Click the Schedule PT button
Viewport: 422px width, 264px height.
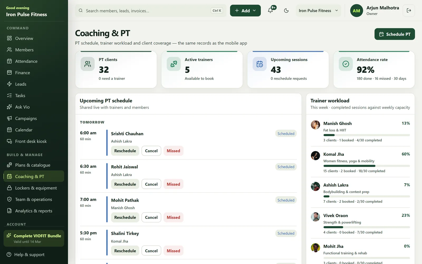click(x=395, y=34)
